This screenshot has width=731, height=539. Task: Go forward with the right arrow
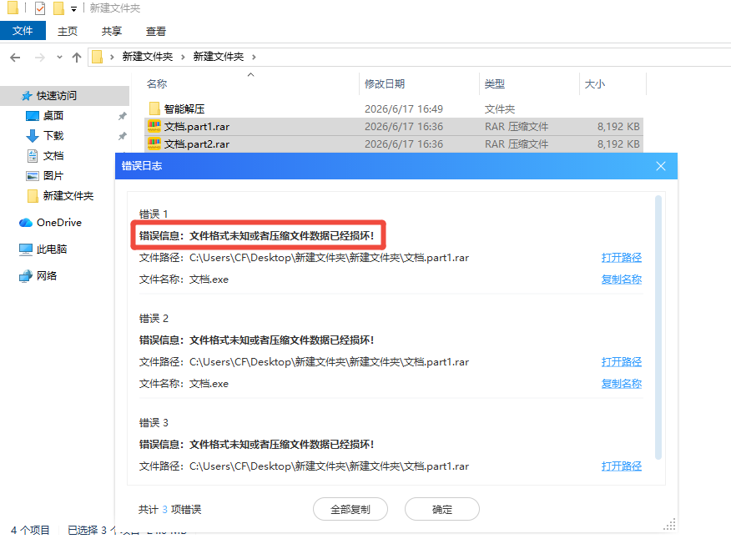[40, 58]
